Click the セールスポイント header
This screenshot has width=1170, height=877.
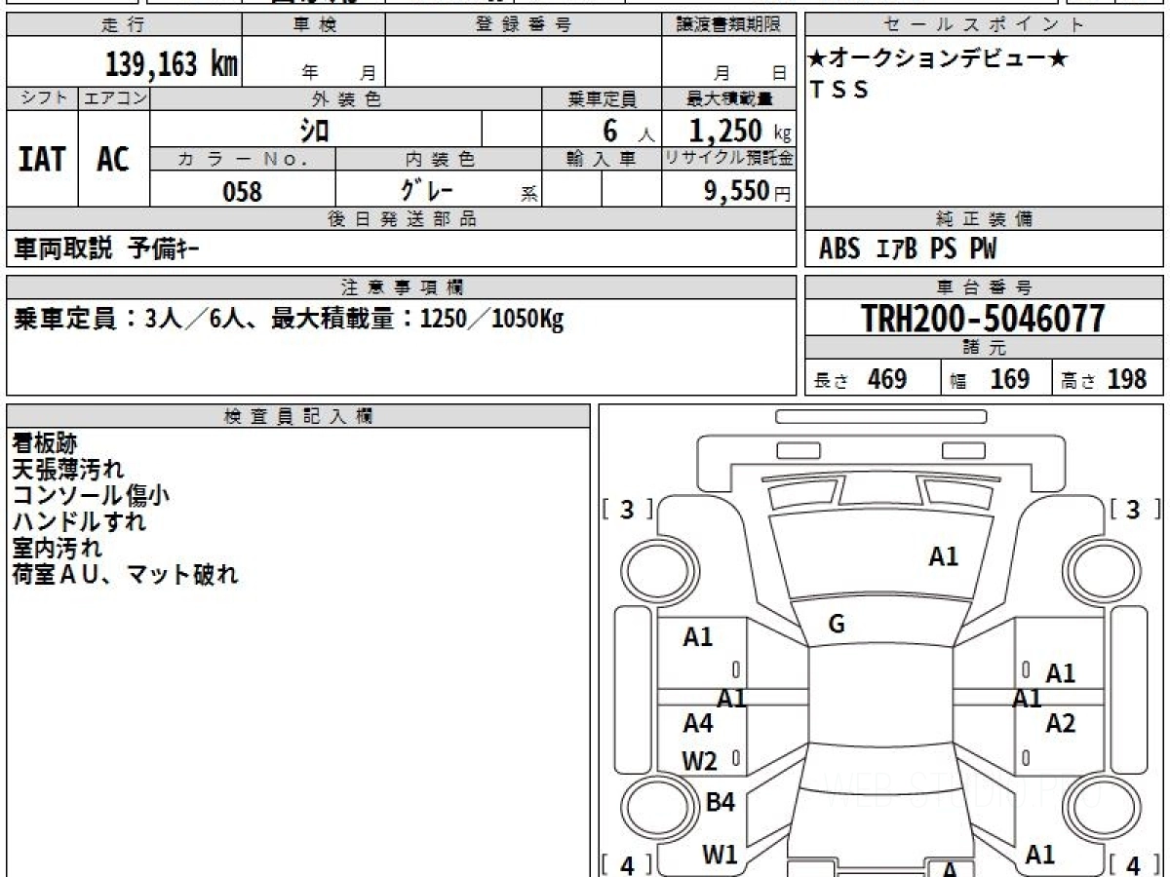pyautogui.click(x=985, y=25)
